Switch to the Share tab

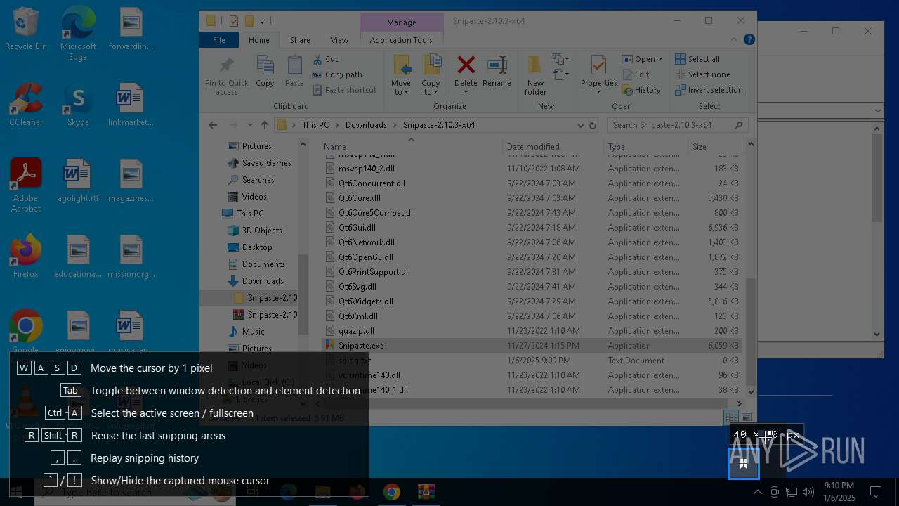pos(300,40)
